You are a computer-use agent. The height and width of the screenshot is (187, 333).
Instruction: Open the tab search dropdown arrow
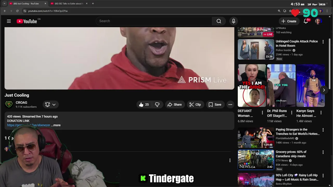4,4
